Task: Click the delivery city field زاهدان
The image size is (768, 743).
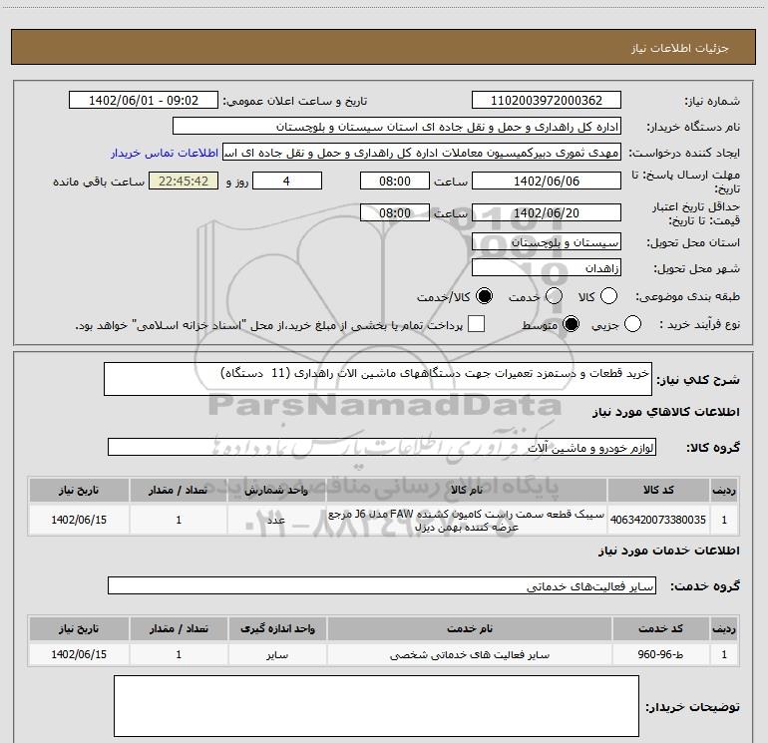Action: 547,268
